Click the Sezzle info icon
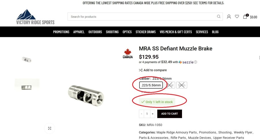The height and width of the screenshot is (140, 260). click(196, 62)
